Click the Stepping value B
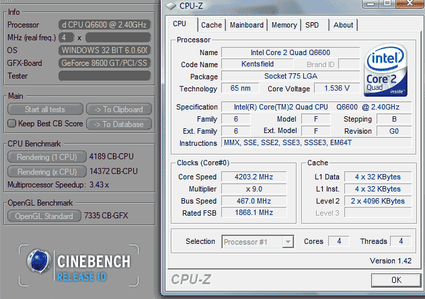The image size is (425, 299). pos(394,119)
